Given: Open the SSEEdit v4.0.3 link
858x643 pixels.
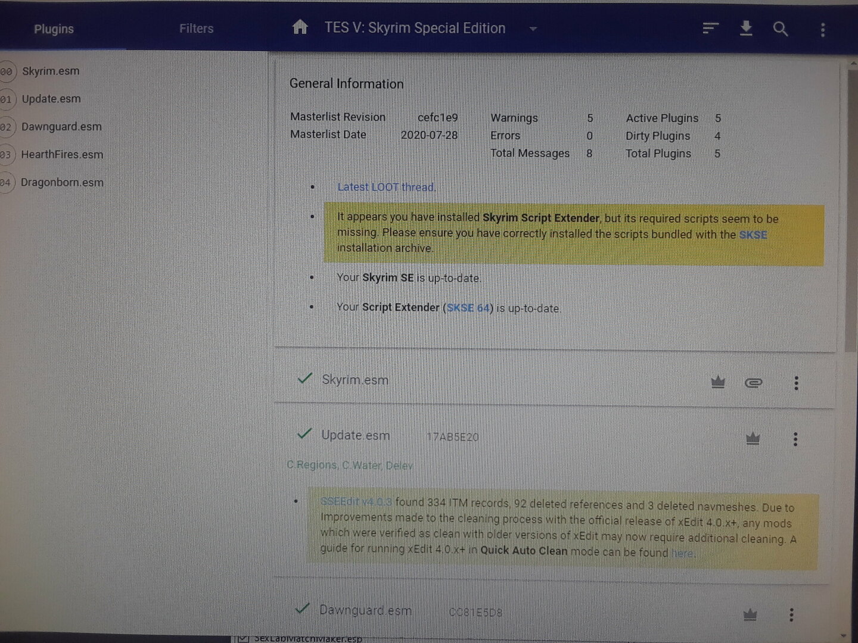Looking at the screenshot, I should [x=356, y=502].
